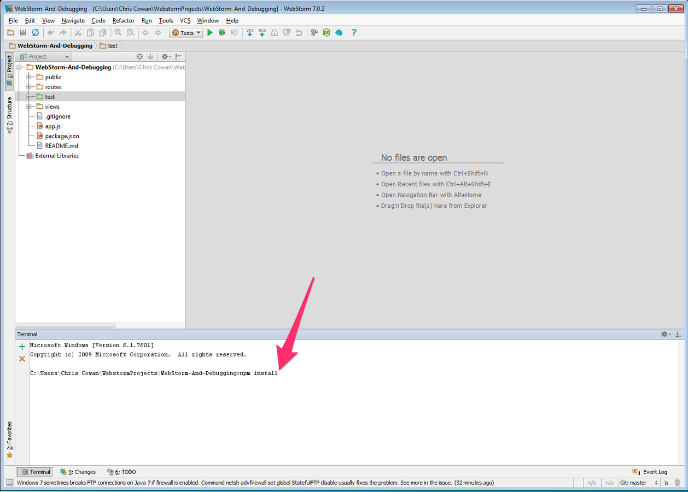The image size is (688, 492).
Task: Click the Hector inspector icon in status bar
Action: coord(677,483)
